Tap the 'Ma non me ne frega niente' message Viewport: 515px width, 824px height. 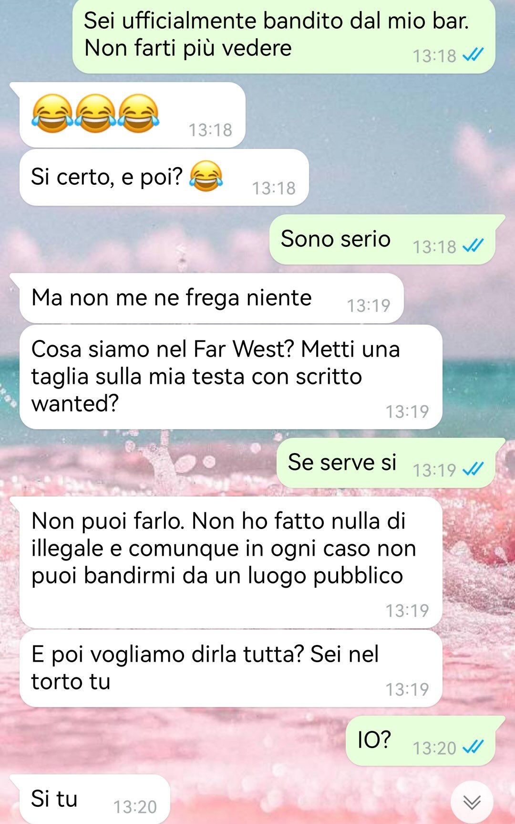pyautogui.click(x=211, y=298)
